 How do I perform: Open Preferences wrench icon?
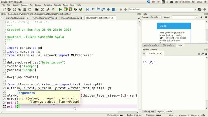(x=48, y=9)
